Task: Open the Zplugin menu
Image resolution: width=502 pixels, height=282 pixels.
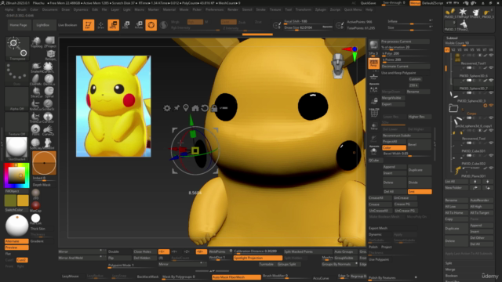Action: click(x=320, y=9)
